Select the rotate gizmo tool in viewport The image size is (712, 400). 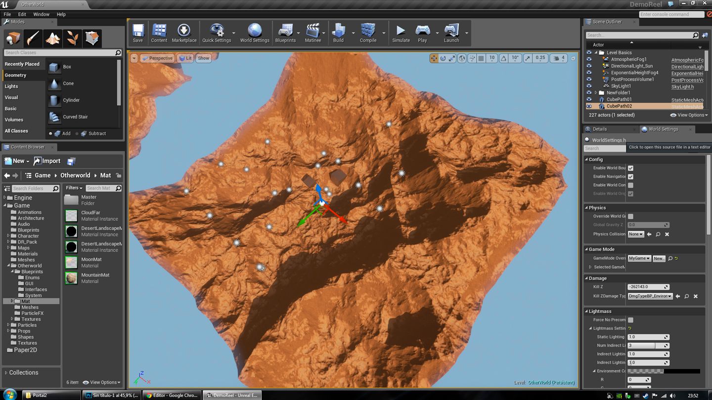[443, 58]
